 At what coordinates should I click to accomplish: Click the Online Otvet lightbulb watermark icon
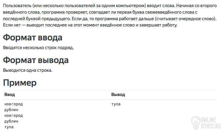coord(195,123)
